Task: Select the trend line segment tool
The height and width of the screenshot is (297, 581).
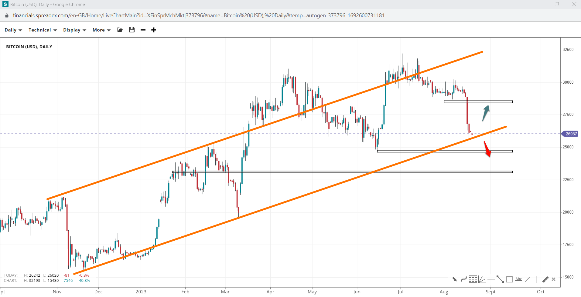Action: 500,279
